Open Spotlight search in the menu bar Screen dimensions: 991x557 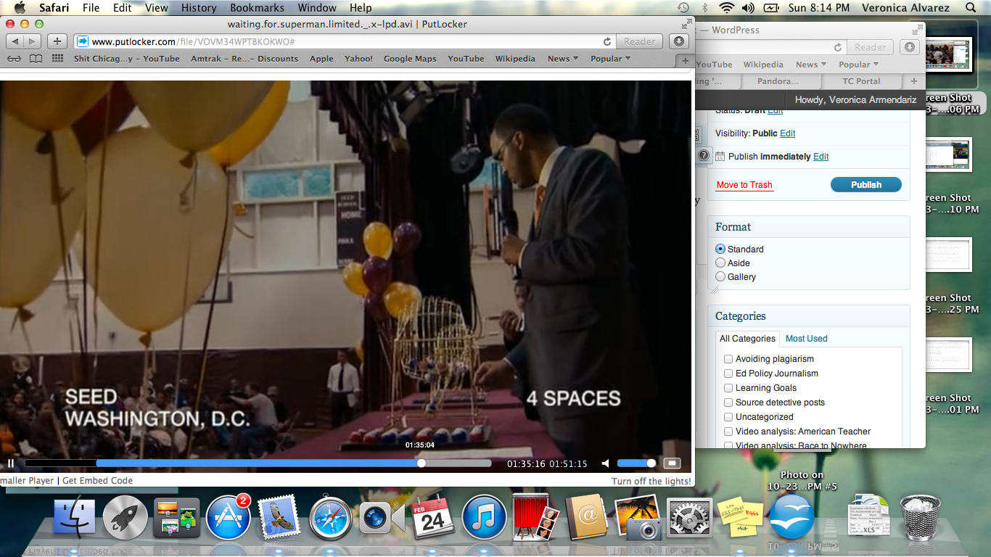click(x=971, y=8)
